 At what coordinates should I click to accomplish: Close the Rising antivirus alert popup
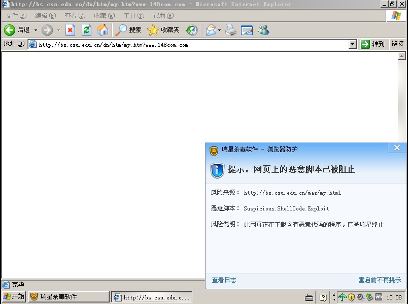[397, 148]
